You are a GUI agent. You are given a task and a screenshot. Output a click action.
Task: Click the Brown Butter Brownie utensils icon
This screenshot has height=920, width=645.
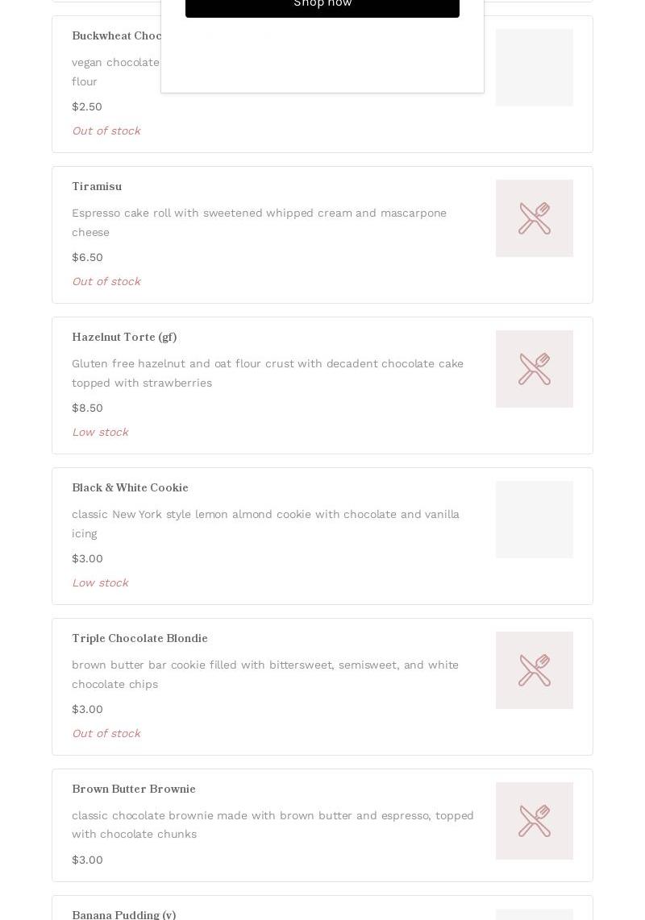click(535, 821)
